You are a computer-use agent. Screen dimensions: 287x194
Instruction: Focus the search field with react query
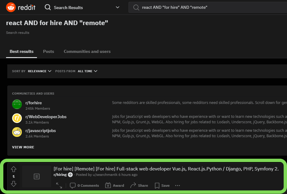208,7
